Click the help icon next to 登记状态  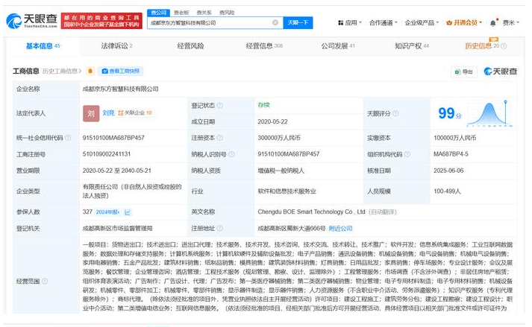click(x=220, y=105)
